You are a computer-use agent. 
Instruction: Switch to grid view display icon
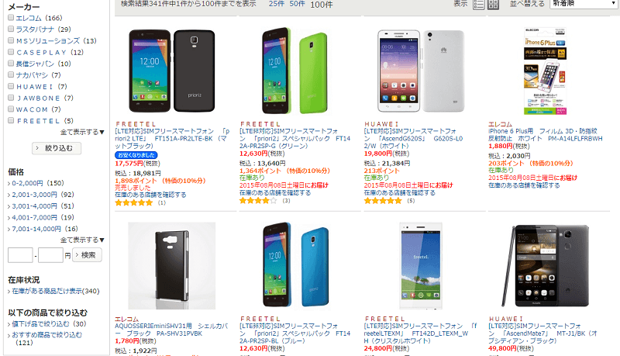pyautogui.click(x=493, y=4)
